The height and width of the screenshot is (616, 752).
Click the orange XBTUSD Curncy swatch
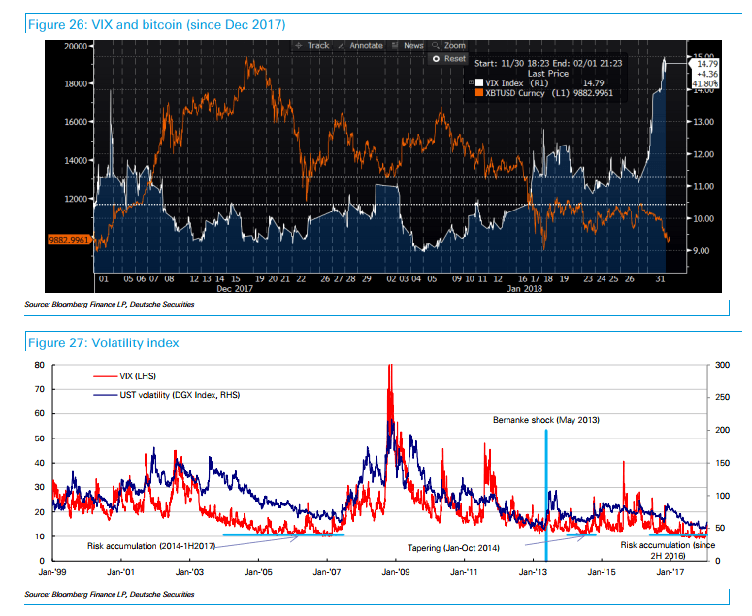pos(478,94)
